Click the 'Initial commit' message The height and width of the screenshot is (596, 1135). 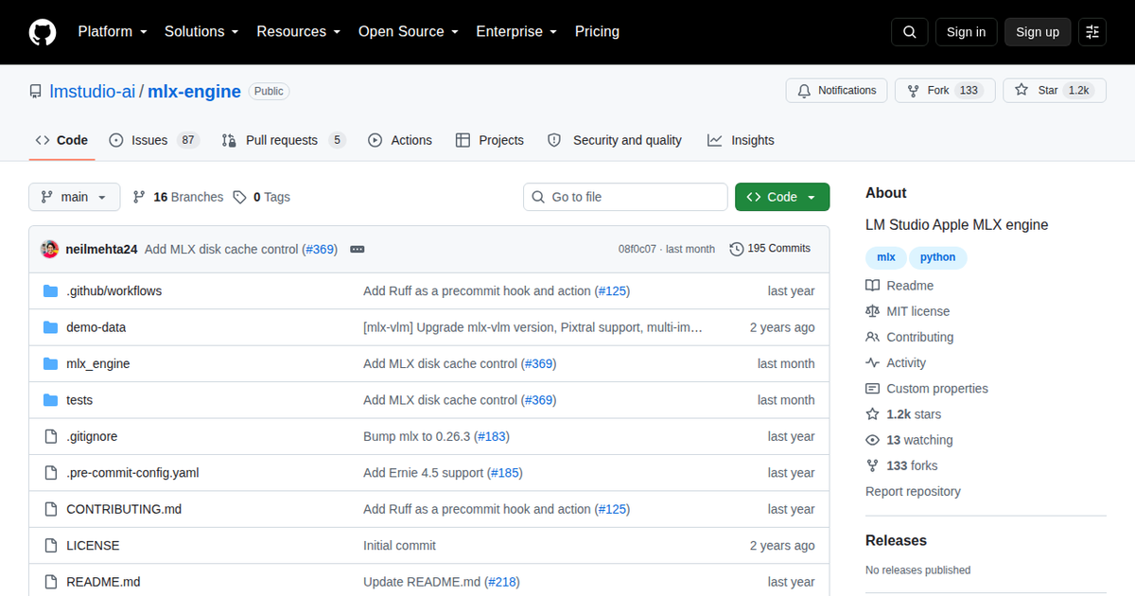point(400,546)
